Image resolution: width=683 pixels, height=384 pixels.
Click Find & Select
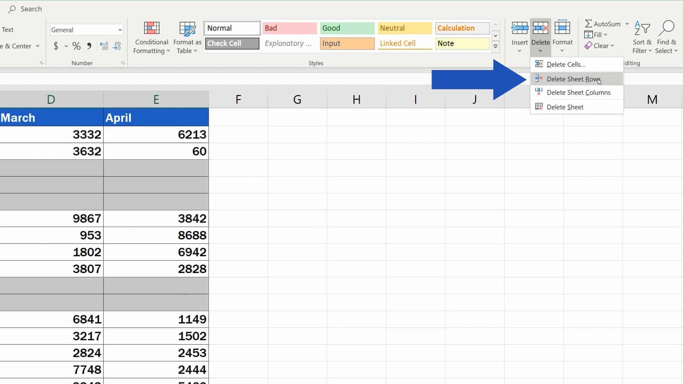coord(667,37)
